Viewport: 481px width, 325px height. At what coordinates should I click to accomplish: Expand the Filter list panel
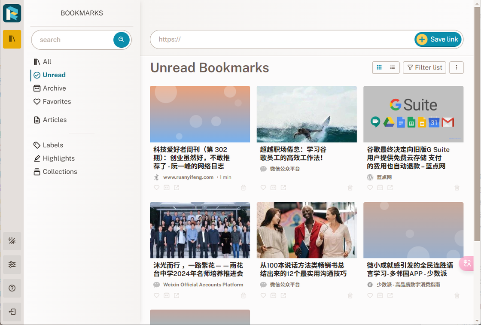point(424,67)
